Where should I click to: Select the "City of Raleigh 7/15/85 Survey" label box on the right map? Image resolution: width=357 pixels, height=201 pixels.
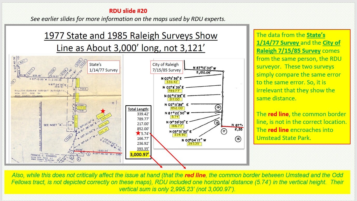tap(166, 67)
